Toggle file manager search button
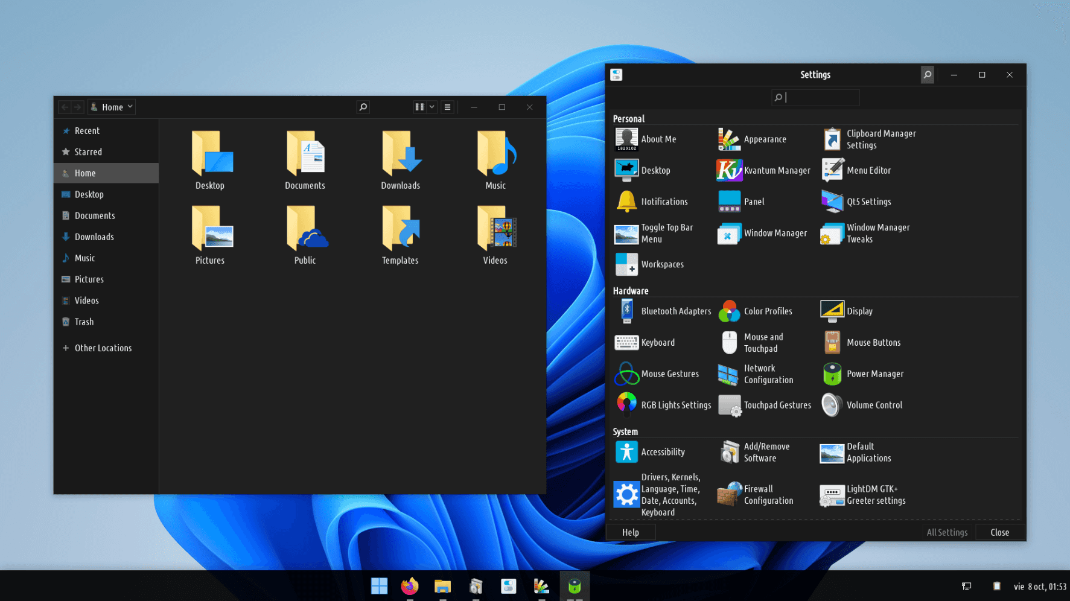Screen dimensions: 1070x601 click(363, 107)
